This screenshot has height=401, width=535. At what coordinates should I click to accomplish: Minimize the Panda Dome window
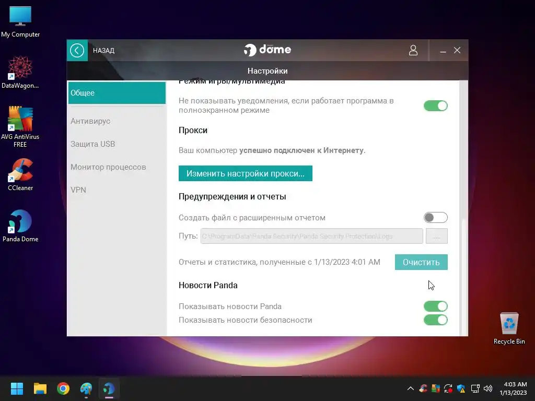[x=443, y=51]
